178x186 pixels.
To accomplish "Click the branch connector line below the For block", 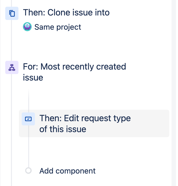I will (28, 100).
